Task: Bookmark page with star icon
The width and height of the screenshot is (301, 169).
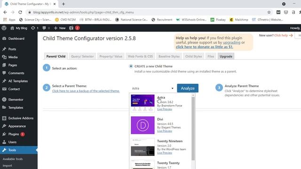Action: click(269, 12)
